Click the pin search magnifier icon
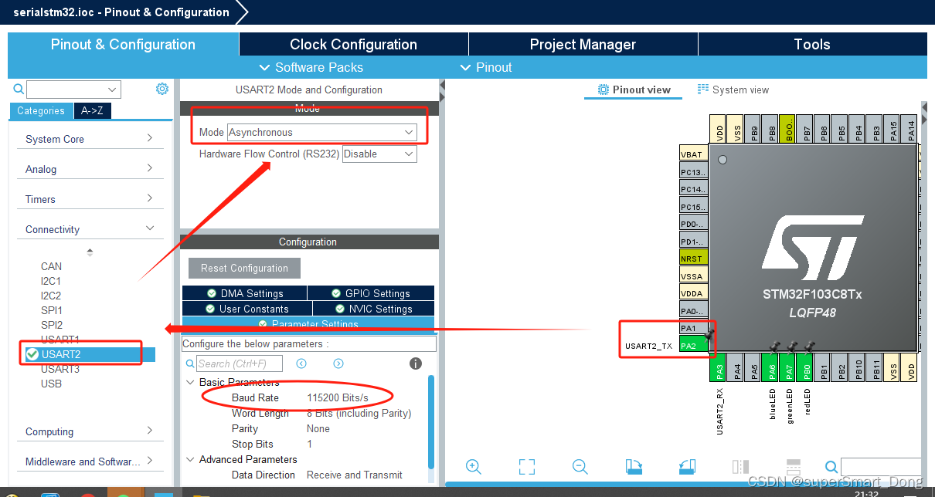 831,466
